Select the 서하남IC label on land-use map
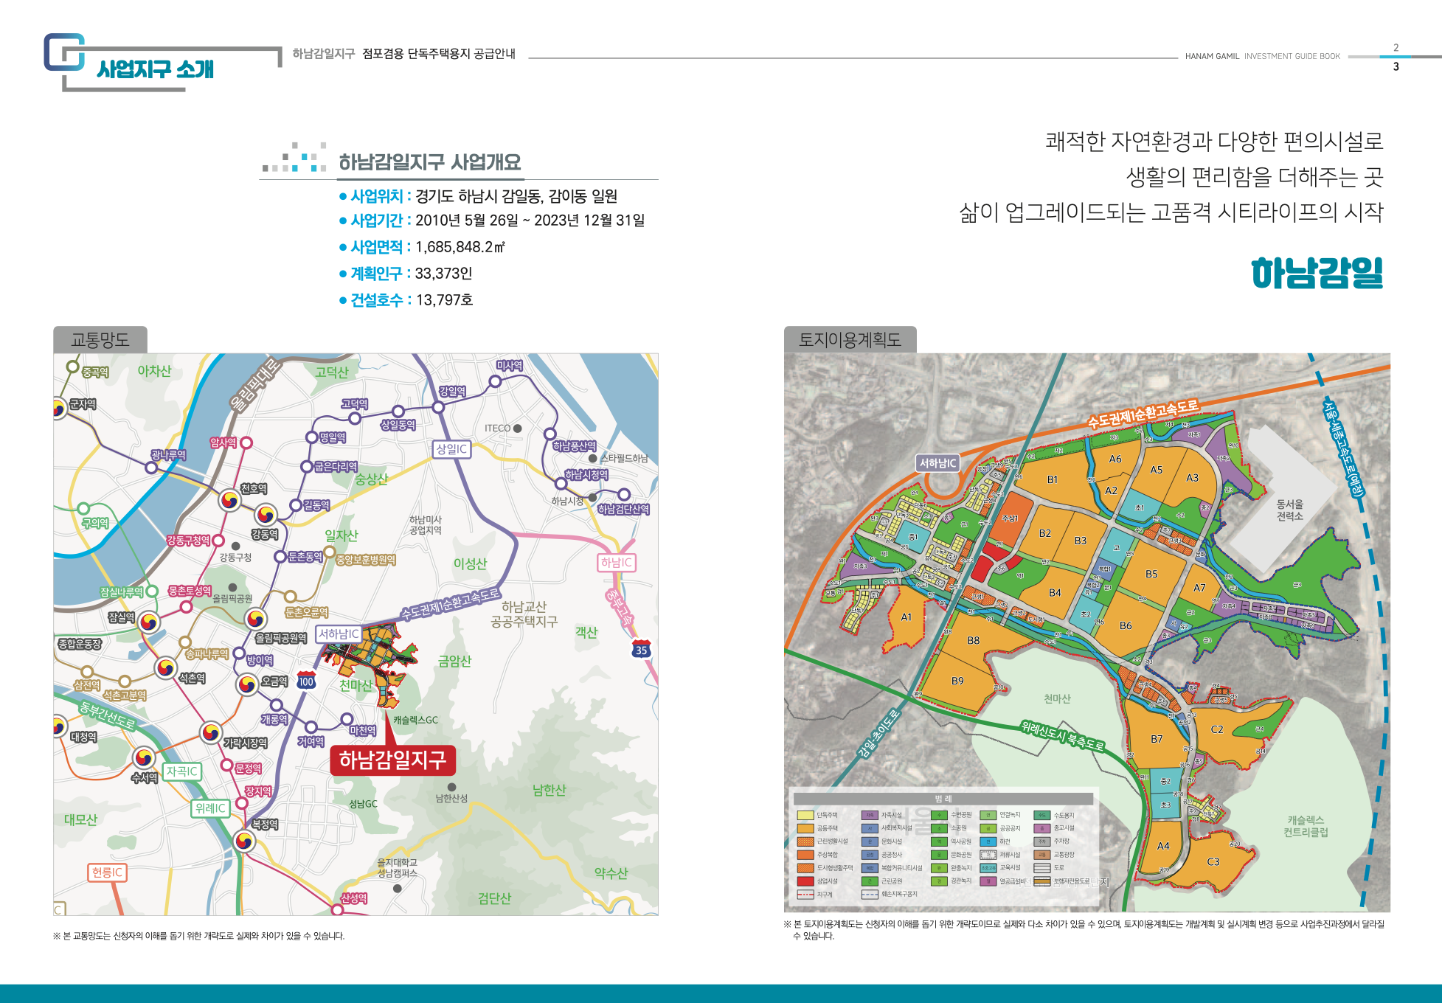 point(937,463)
